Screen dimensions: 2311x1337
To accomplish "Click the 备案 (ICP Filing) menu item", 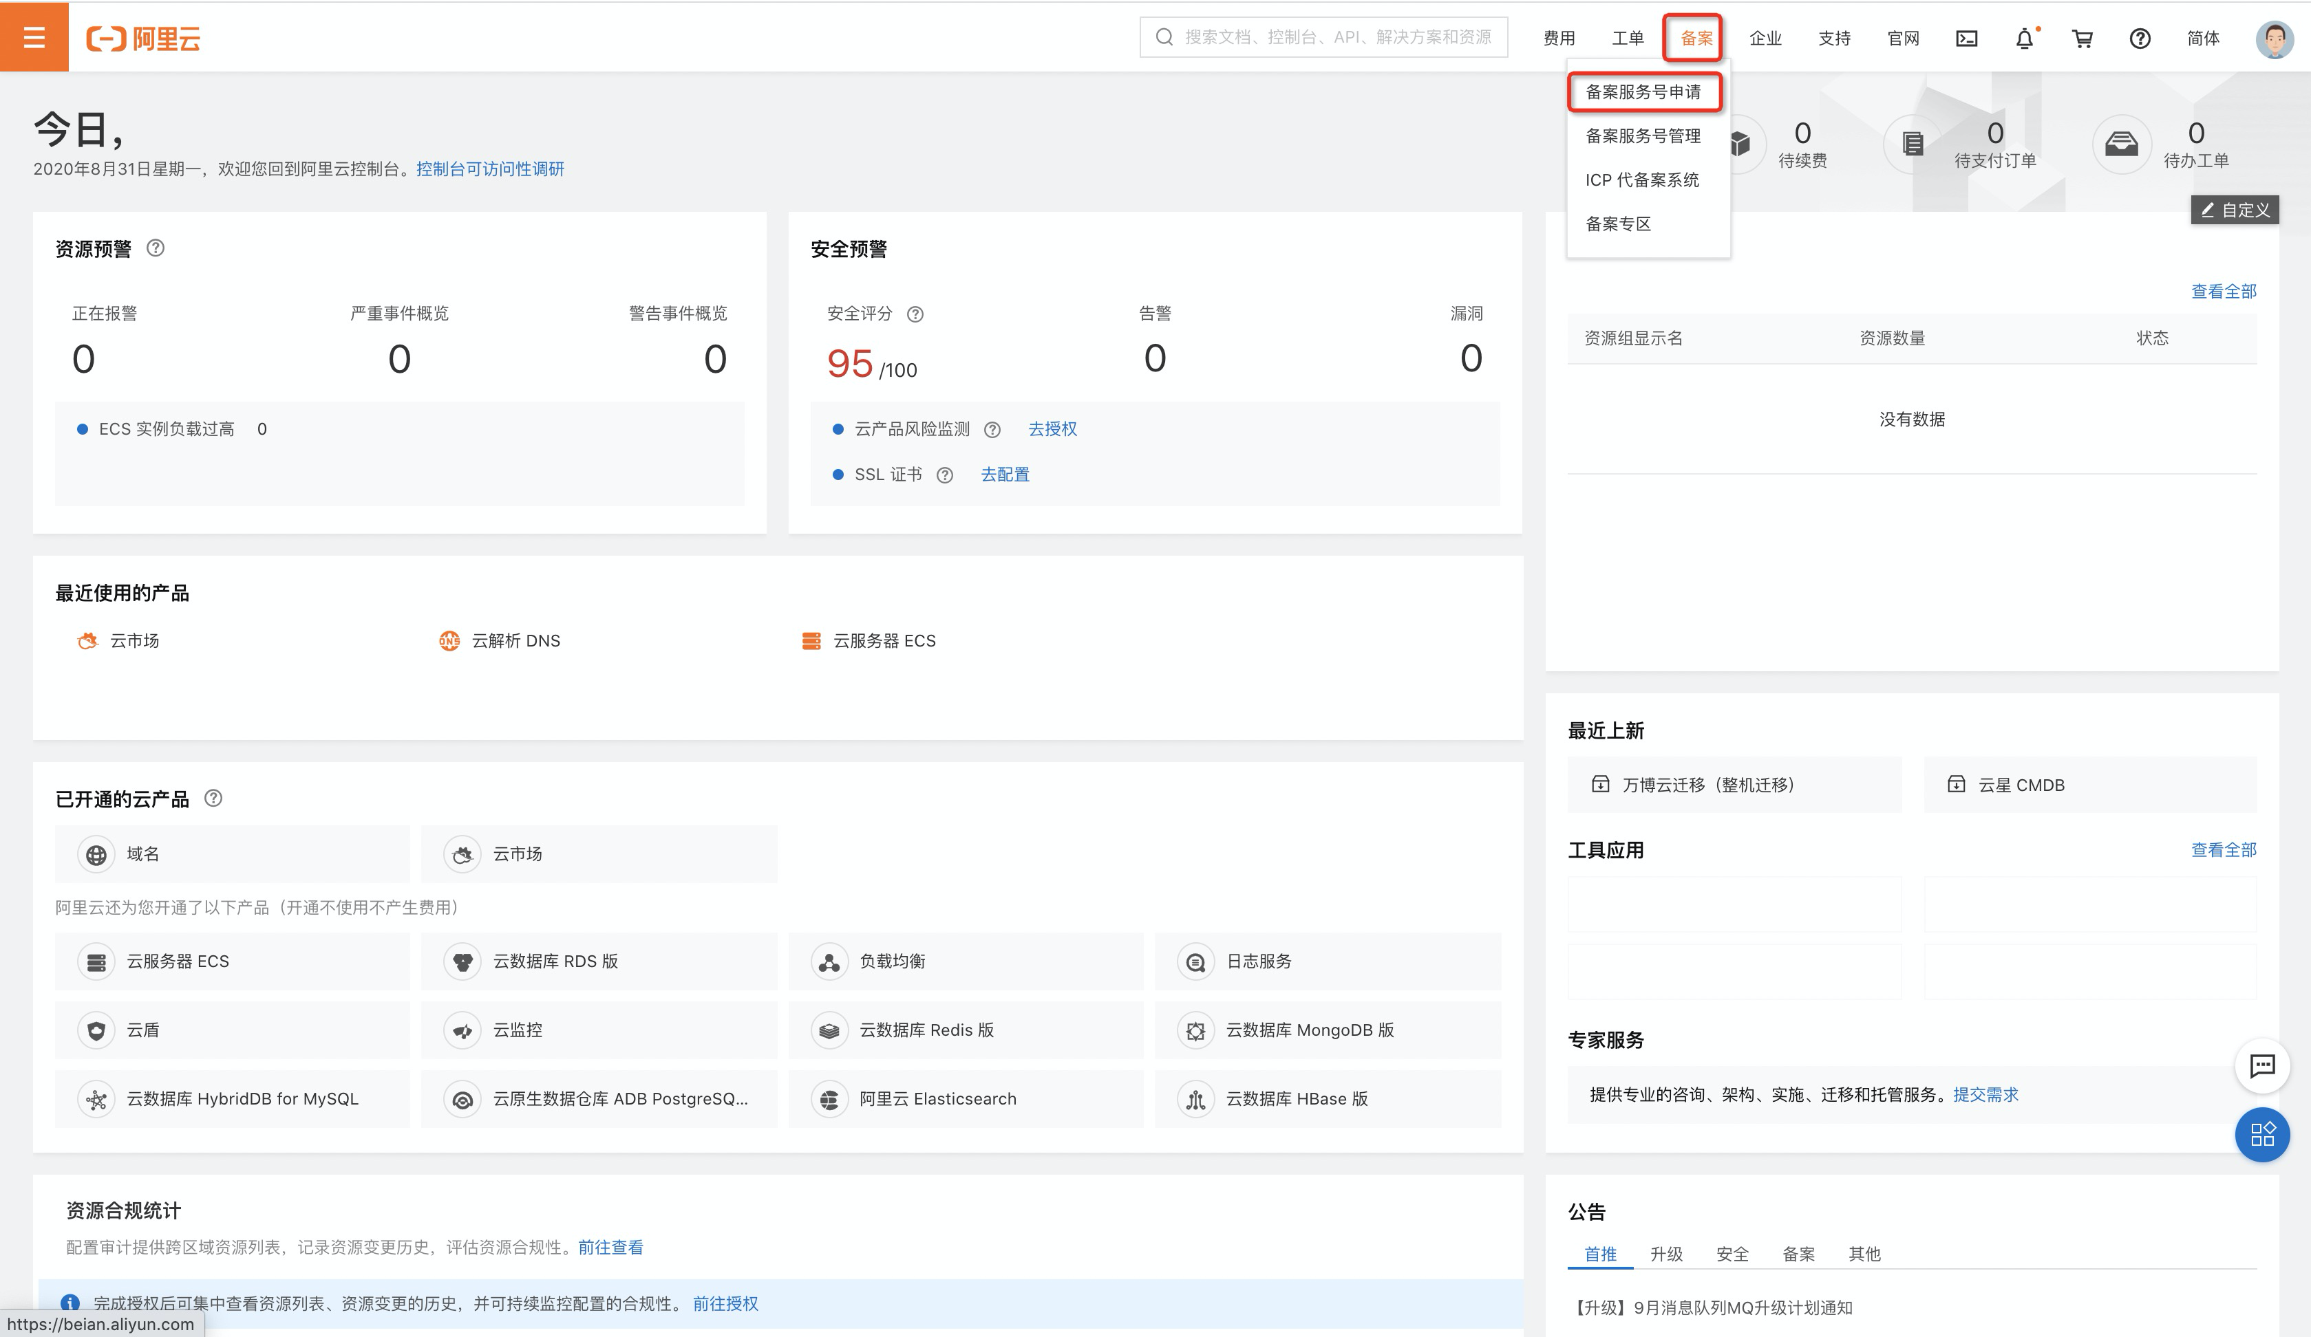I will [1694, 36].
